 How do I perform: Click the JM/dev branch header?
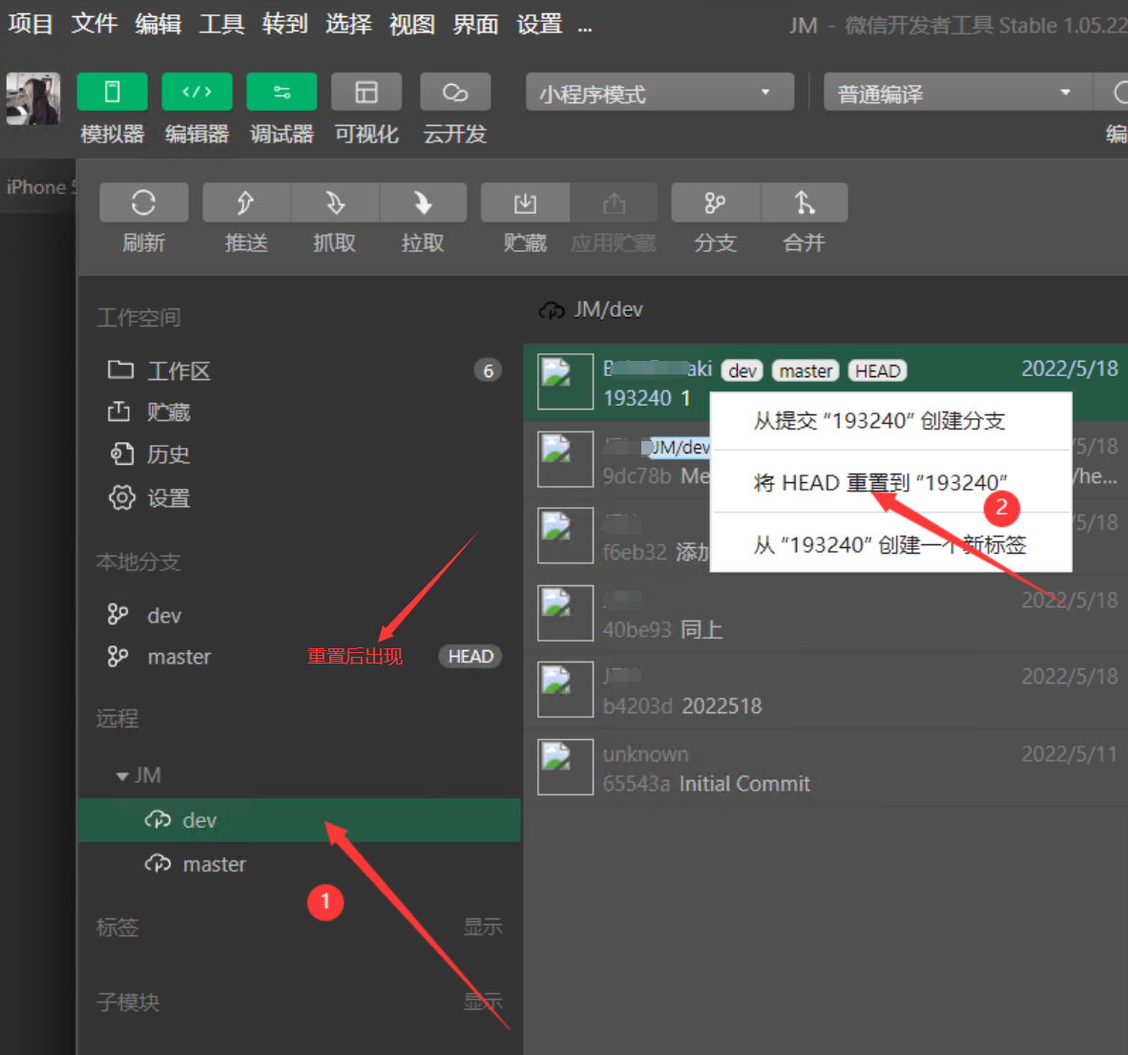point(592,310)
